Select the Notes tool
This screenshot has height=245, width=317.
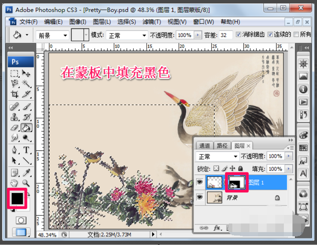pyautogui.click(x=14, y=173)
